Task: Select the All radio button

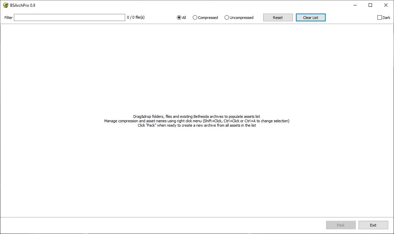Action: 179,18
